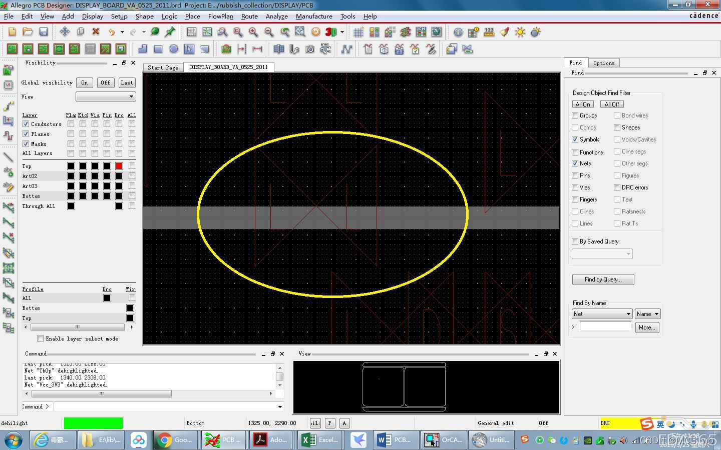Image resolution: width=721 pixels, height=450 pixels.
Task: Toggle the grid display icon
Action: [x=358, y=32]
